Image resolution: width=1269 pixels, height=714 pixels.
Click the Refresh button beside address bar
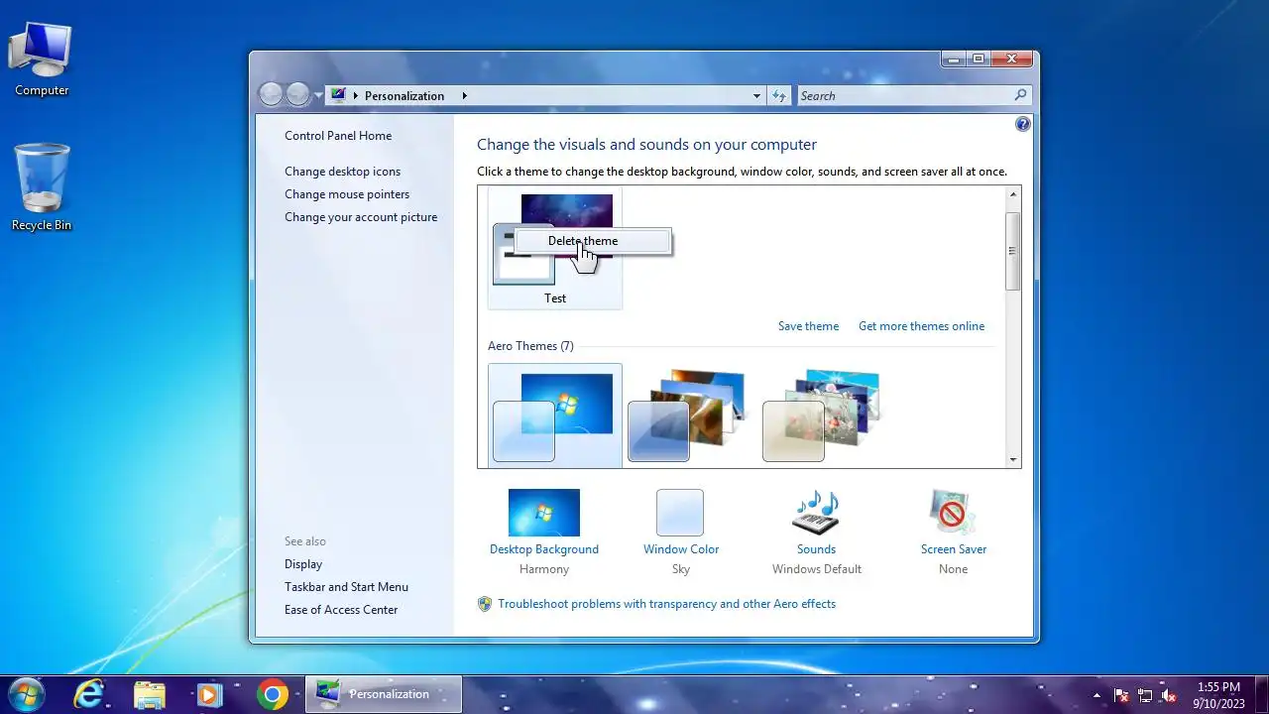[779, 96]
